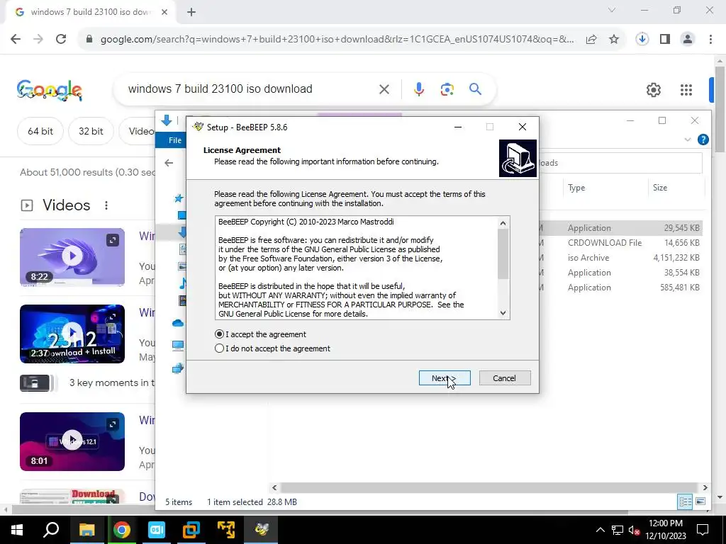
Task: Search by voice microphone icon
Action: click(419, 89)
